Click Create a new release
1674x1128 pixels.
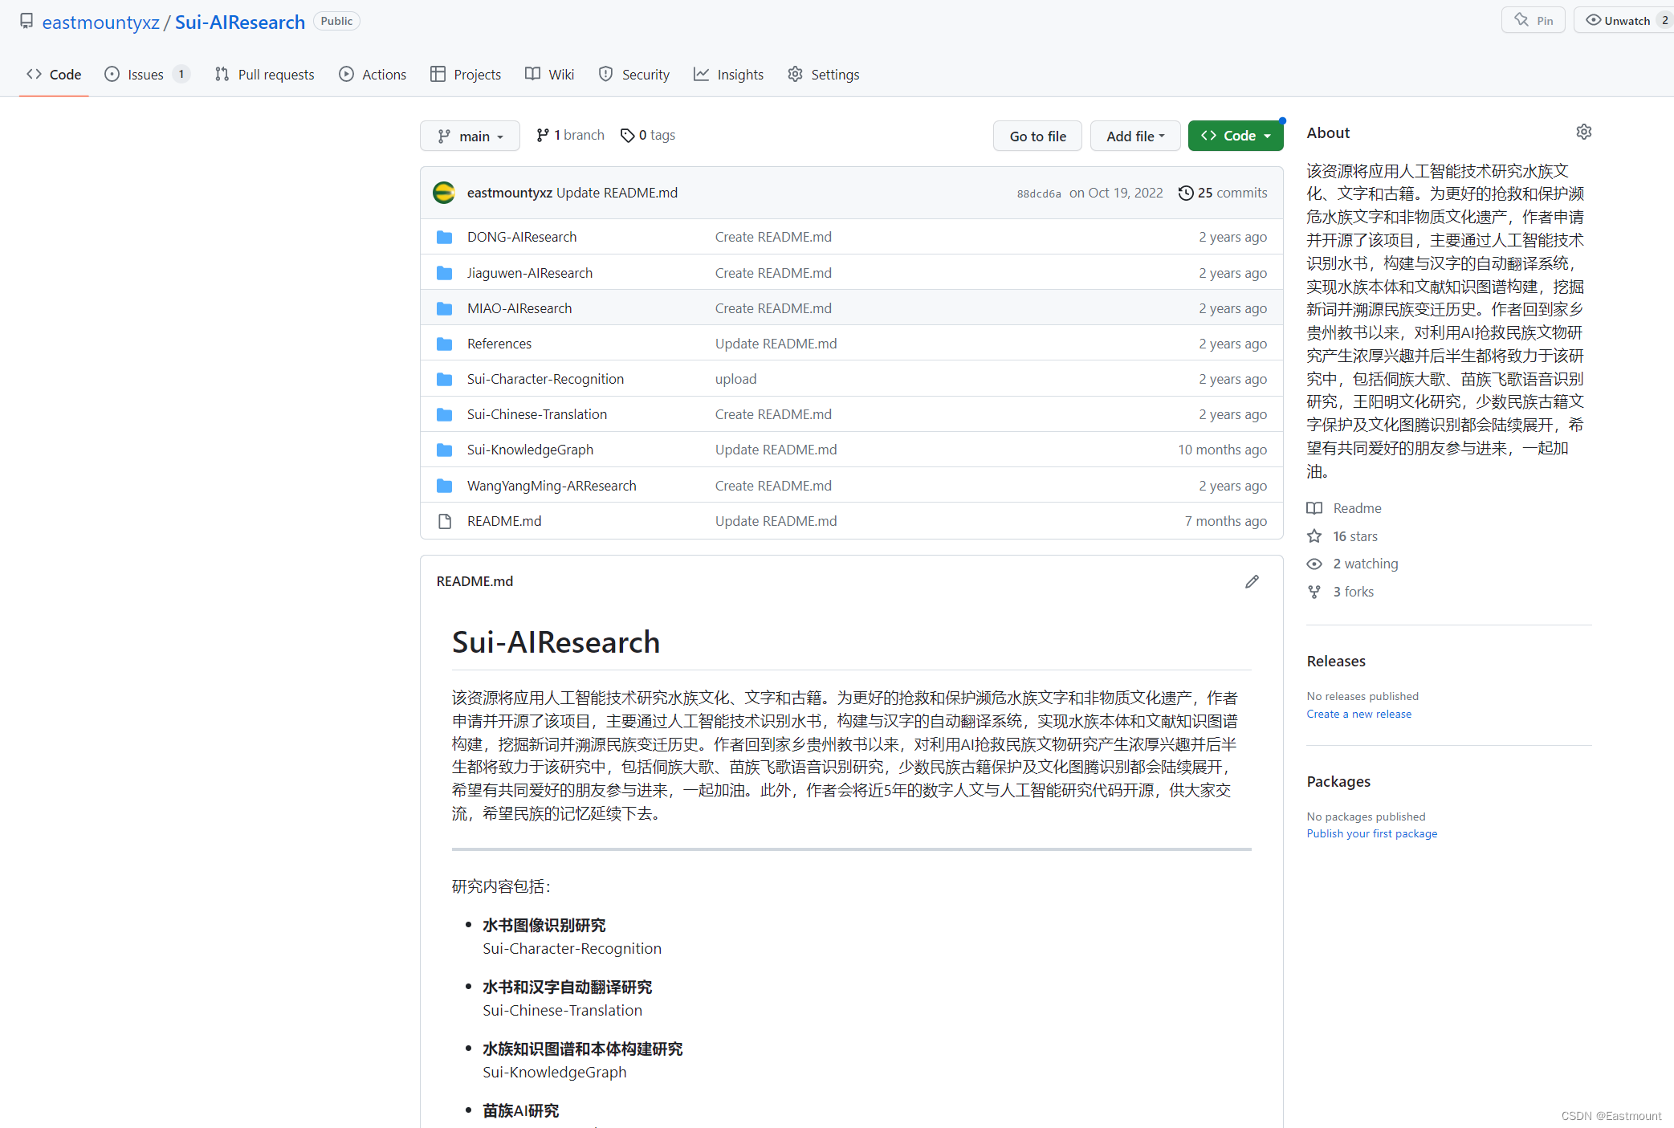(x=1358, y=714)
